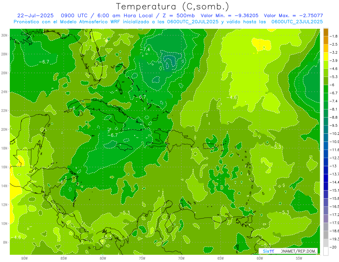Click the white swatch below -20 in the legend
The image size is (339, 262).
coord(326,251)
